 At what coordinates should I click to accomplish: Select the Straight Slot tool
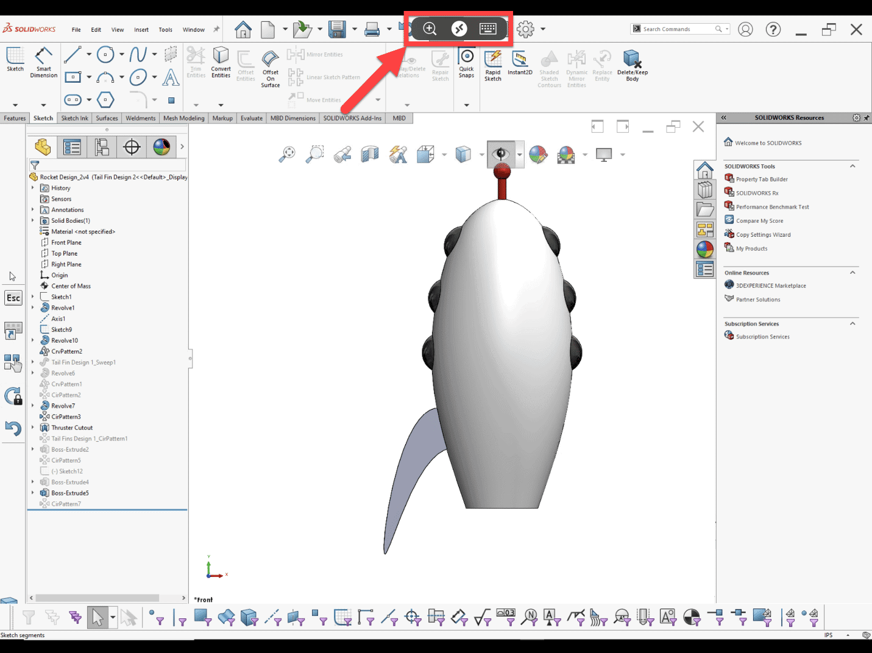[x=73, y=100]
